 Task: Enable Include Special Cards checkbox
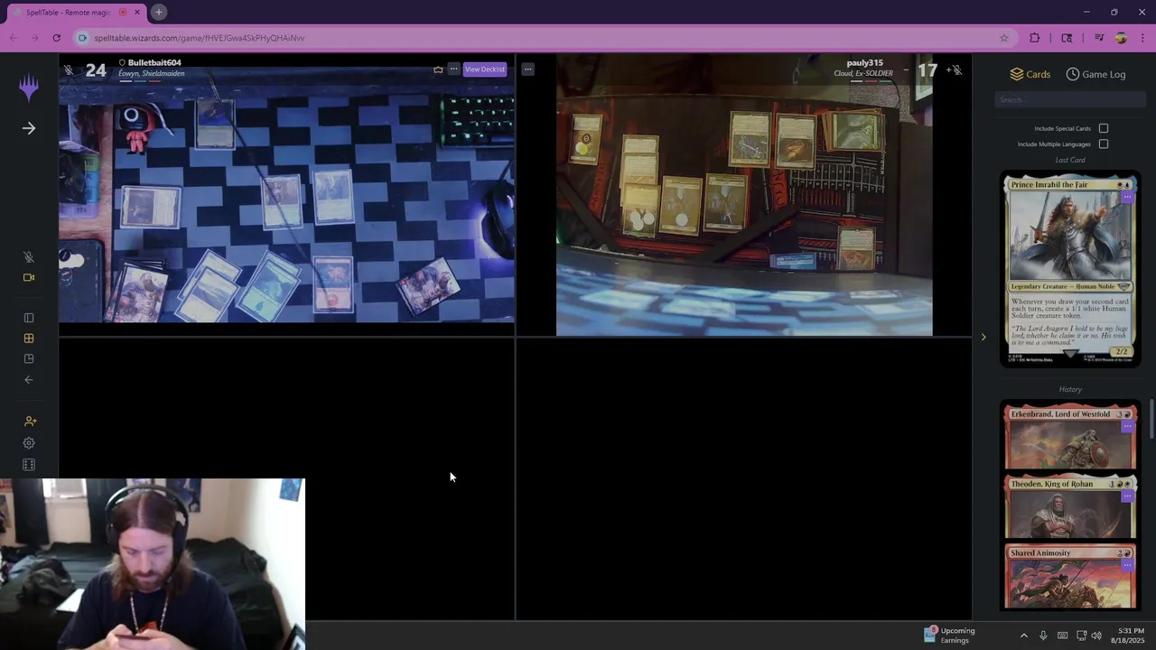(x=1104, y=128)
